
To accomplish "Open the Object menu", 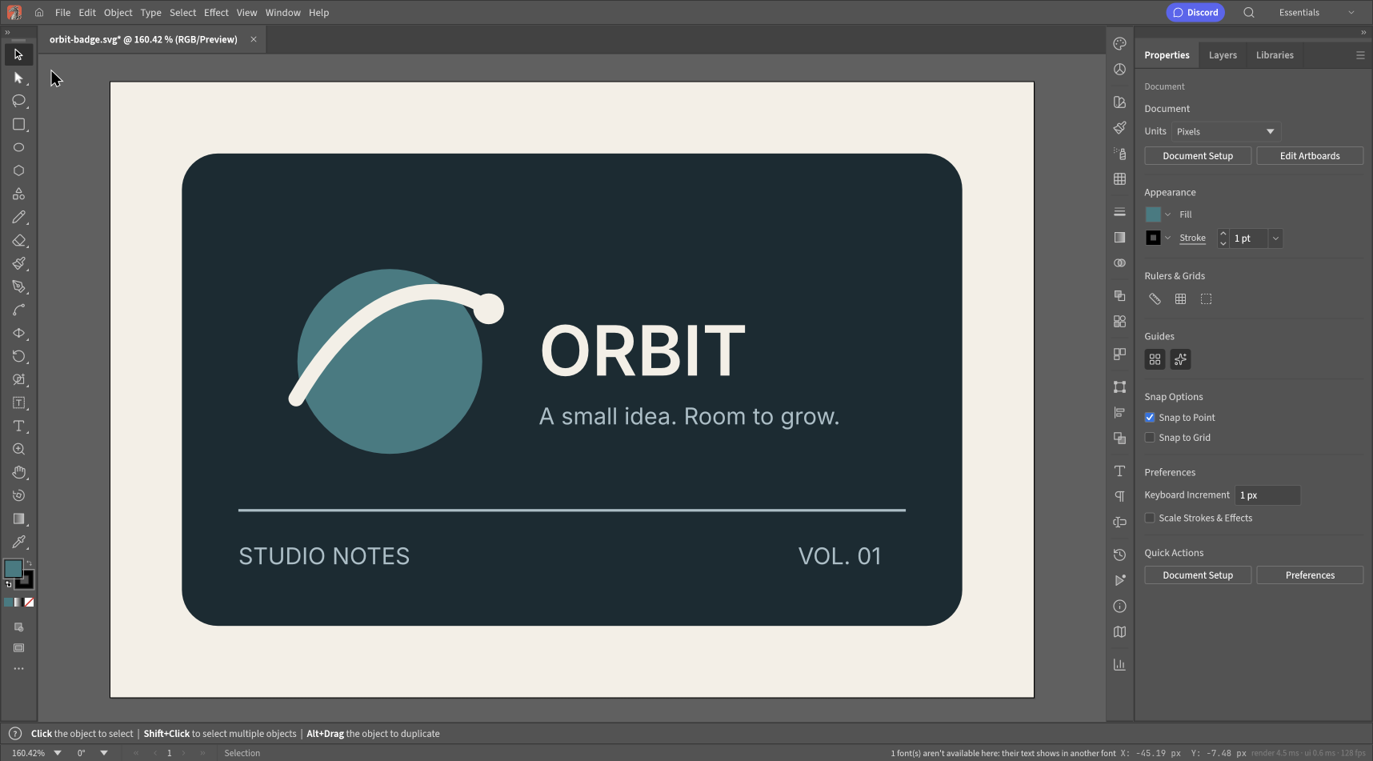I will [x=118, y=12].
